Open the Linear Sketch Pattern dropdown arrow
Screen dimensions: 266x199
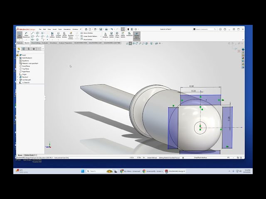pyautogui.click(x=101, y=36)
